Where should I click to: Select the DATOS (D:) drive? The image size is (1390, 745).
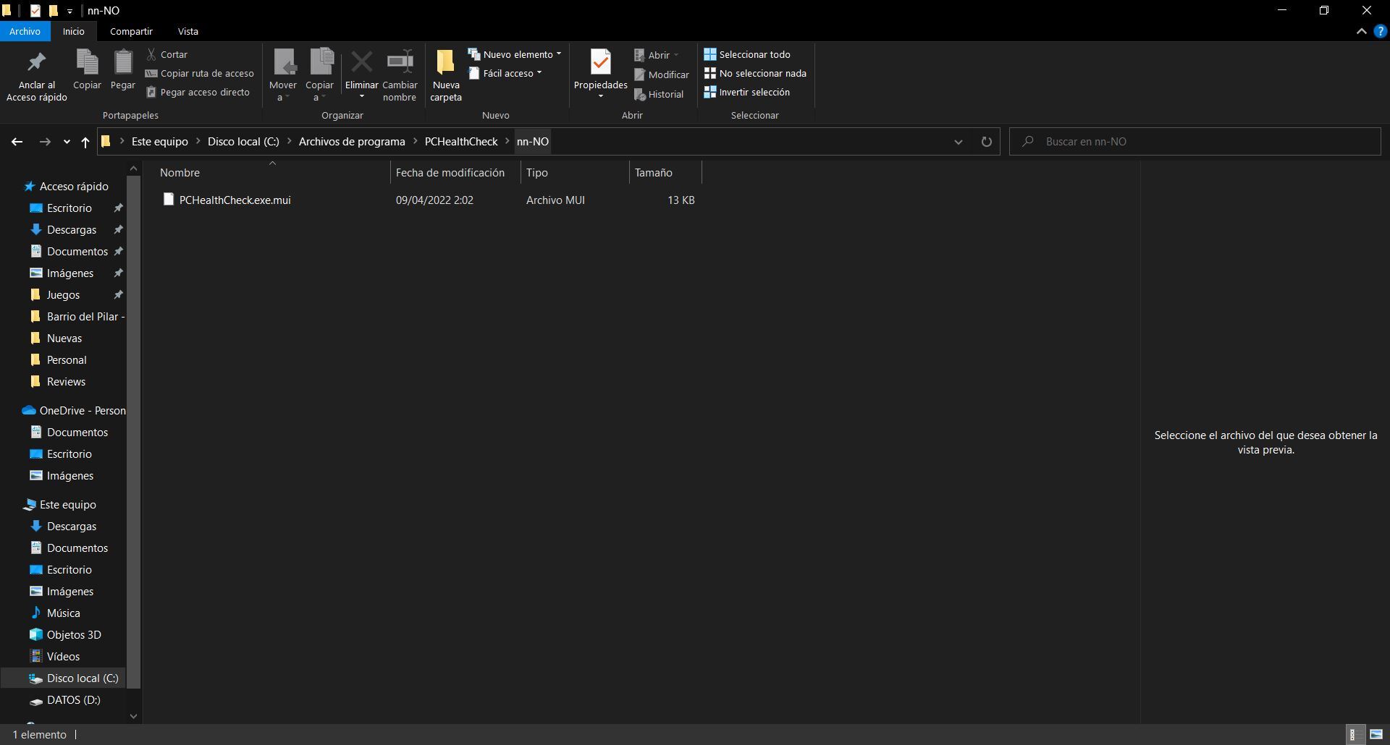(x=73, y=700)
